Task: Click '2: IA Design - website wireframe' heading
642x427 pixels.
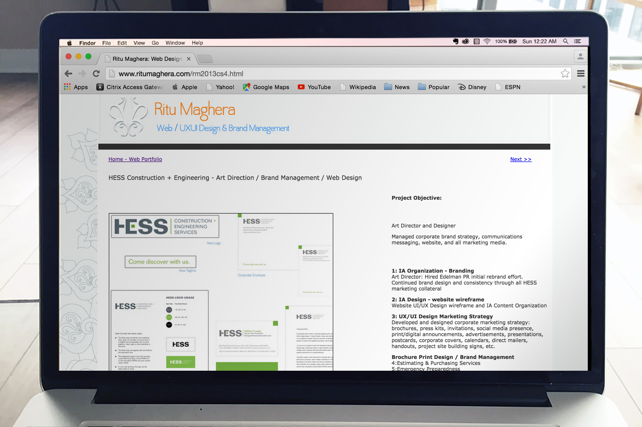Action: pyautogui.click(x=438, y=300)
